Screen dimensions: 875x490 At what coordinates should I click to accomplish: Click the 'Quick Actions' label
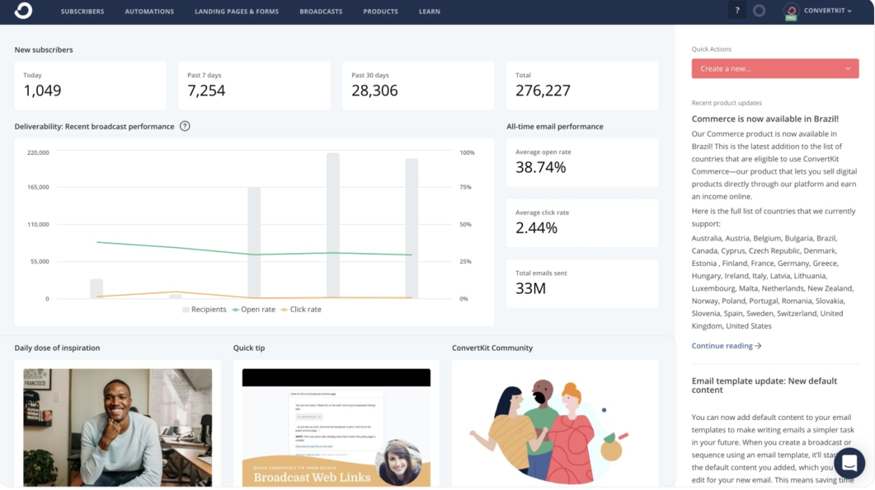pyautogui.click(x=712, y=49)
